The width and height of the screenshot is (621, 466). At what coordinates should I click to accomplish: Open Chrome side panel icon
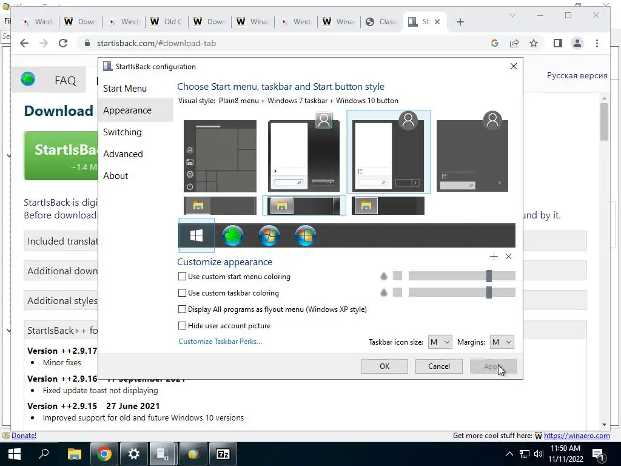point(558,43)
